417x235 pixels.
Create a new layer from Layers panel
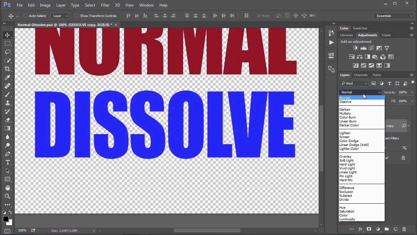click(x=395, y=229)
